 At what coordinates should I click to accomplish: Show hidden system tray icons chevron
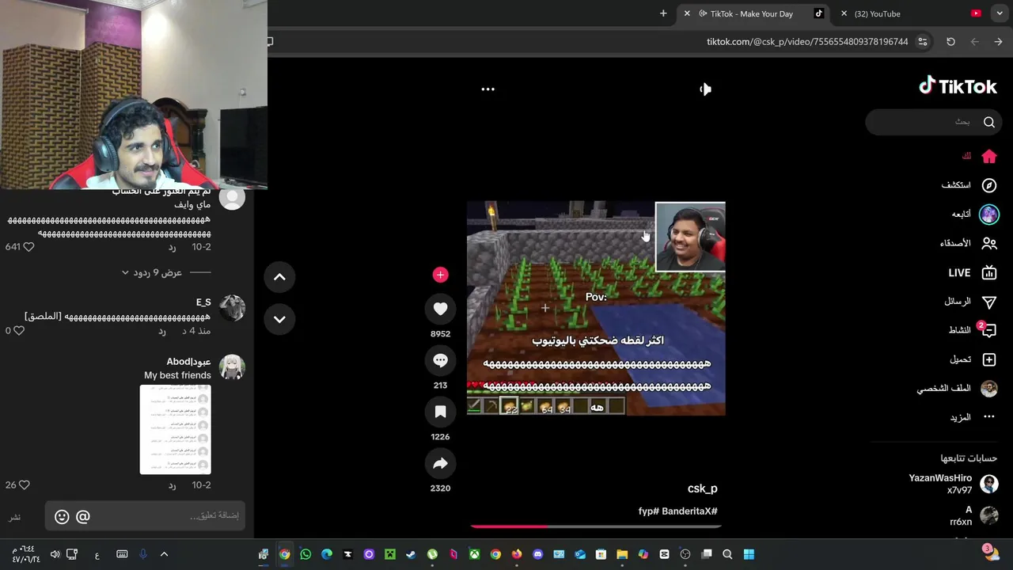(x=164, y=554)
